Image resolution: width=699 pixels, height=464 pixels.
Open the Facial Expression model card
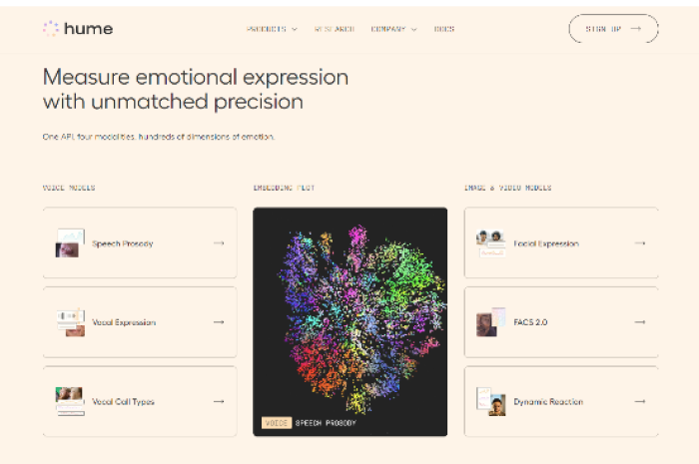[561, 242]
